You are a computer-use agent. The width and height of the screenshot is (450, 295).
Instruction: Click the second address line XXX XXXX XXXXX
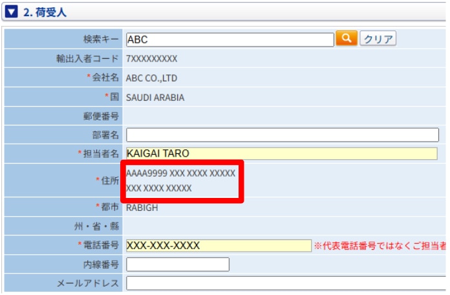[x=158, y=188]
